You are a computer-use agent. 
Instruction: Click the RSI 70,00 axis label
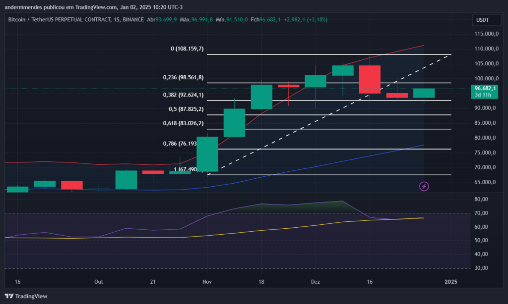tap(481, 213)
